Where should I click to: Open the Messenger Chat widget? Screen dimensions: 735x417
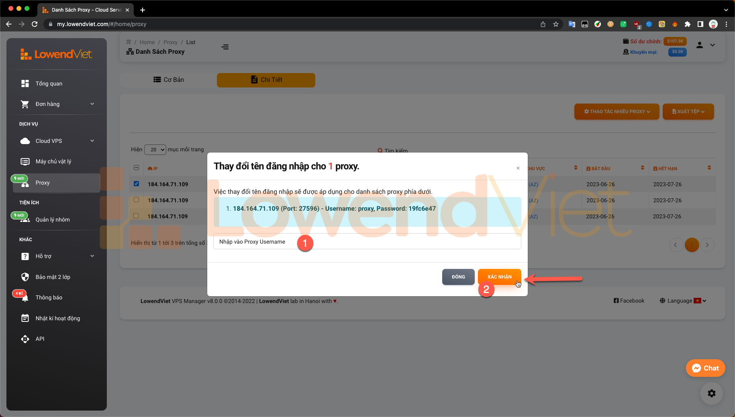tap(705, 368)
